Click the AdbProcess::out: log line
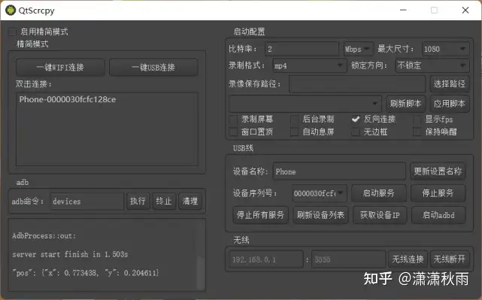Screen dimensions: 482x300 pyautogui.click(x=44, y=236)
